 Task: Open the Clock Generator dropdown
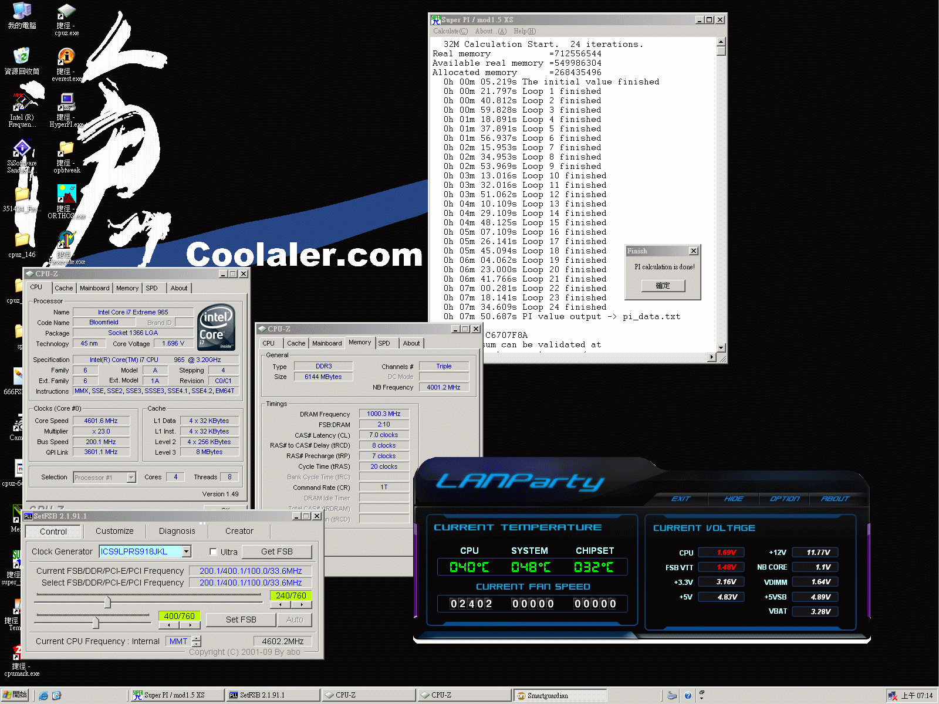coord(187,551)
